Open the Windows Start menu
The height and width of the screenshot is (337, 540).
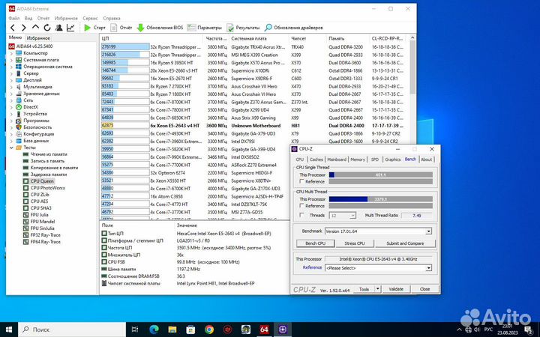[x=9, y=330]
